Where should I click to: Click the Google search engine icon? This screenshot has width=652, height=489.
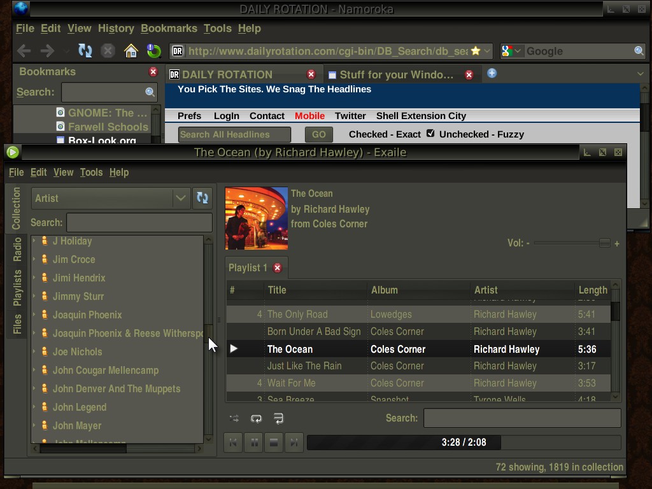pyautogui.click(x=507, y=51)
